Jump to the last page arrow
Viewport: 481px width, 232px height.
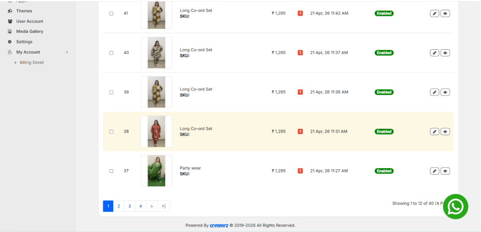[163, 206]
